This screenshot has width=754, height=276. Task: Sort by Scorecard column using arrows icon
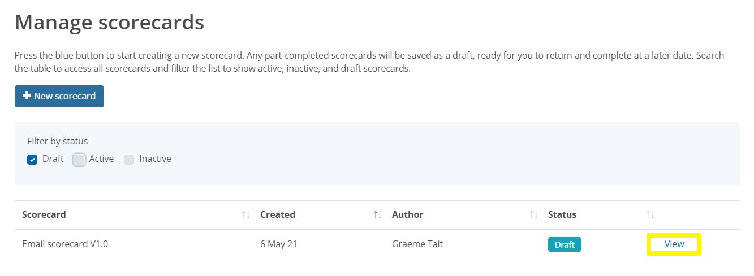tap(245, 214)
